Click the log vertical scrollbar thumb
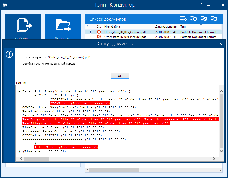Viewport: 228px width, 178px height. (x=221, y=121)
